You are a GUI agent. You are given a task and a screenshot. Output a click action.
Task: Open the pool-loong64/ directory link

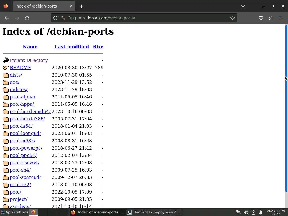[x=26, y=133]
